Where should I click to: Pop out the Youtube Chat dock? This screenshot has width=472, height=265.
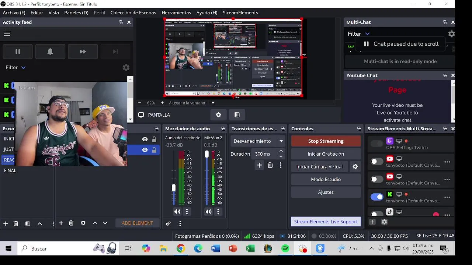445,75
